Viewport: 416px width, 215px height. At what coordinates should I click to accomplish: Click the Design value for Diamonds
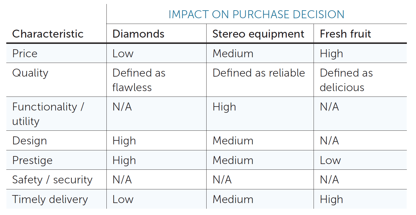124,141
